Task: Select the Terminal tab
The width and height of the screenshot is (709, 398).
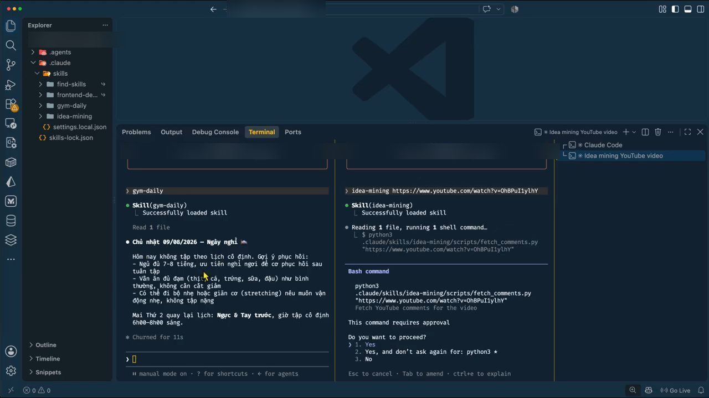Action: [x=261, y=132]
